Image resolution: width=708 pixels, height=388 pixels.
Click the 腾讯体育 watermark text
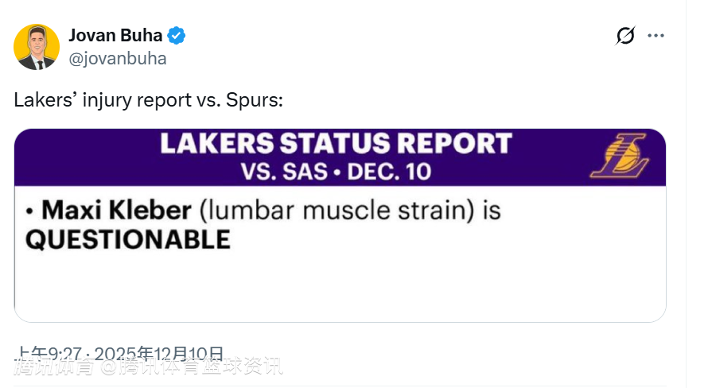point(54,367)
